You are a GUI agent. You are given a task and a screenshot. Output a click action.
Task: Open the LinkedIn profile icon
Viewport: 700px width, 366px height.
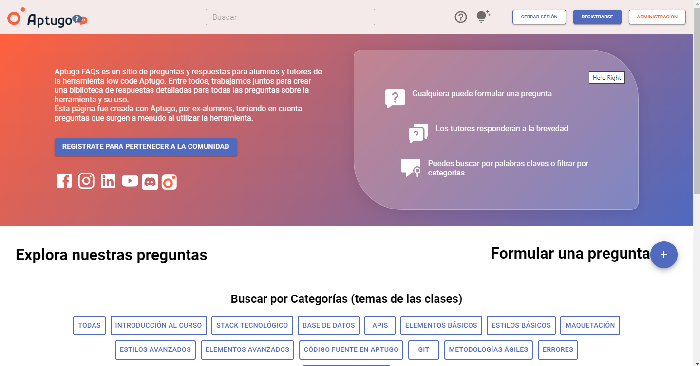tap(108, 181)
